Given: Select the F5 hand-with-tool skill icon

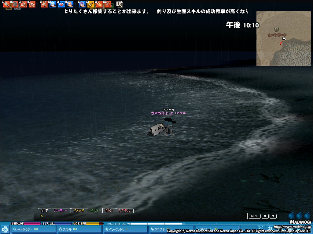Looking at the screenshot, I should (44, 4).
